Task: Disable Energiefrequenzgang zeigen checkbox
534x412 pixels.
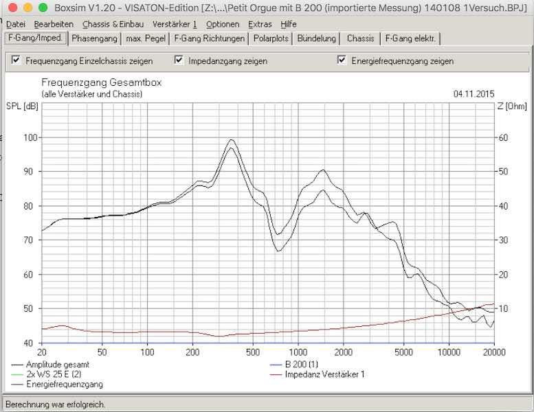Action: 342,60
